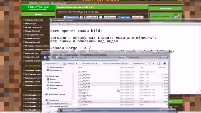This screenshot has width=201, height=113.
Task: Open Музыка library in sidebar
Action: 52,88
